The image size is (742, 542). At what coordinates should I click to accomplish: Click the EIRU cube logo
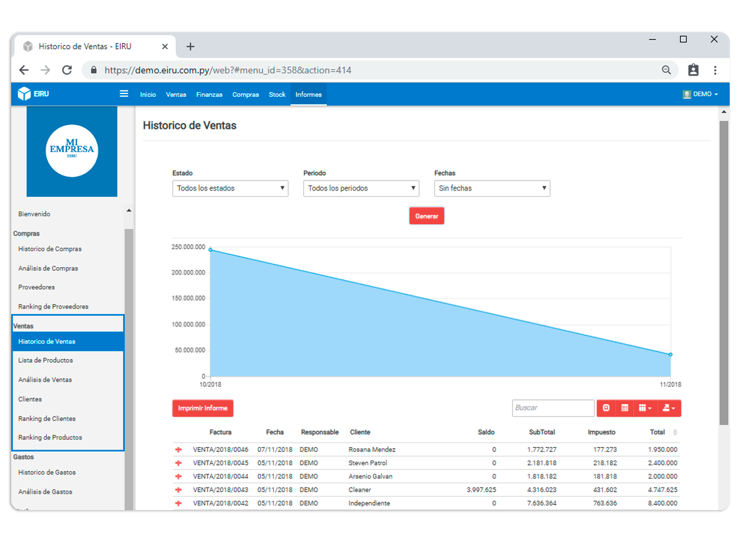[24, 94]
